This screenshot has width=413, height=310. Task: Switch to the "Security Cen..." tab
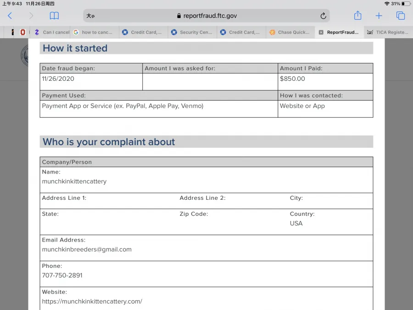click(x=192, y=32)
